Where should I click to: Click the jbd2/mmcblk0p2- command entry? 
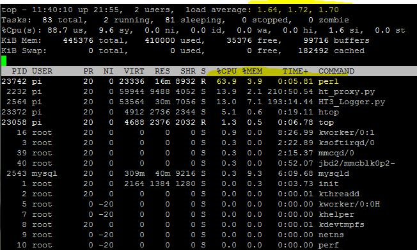(357, 163)
